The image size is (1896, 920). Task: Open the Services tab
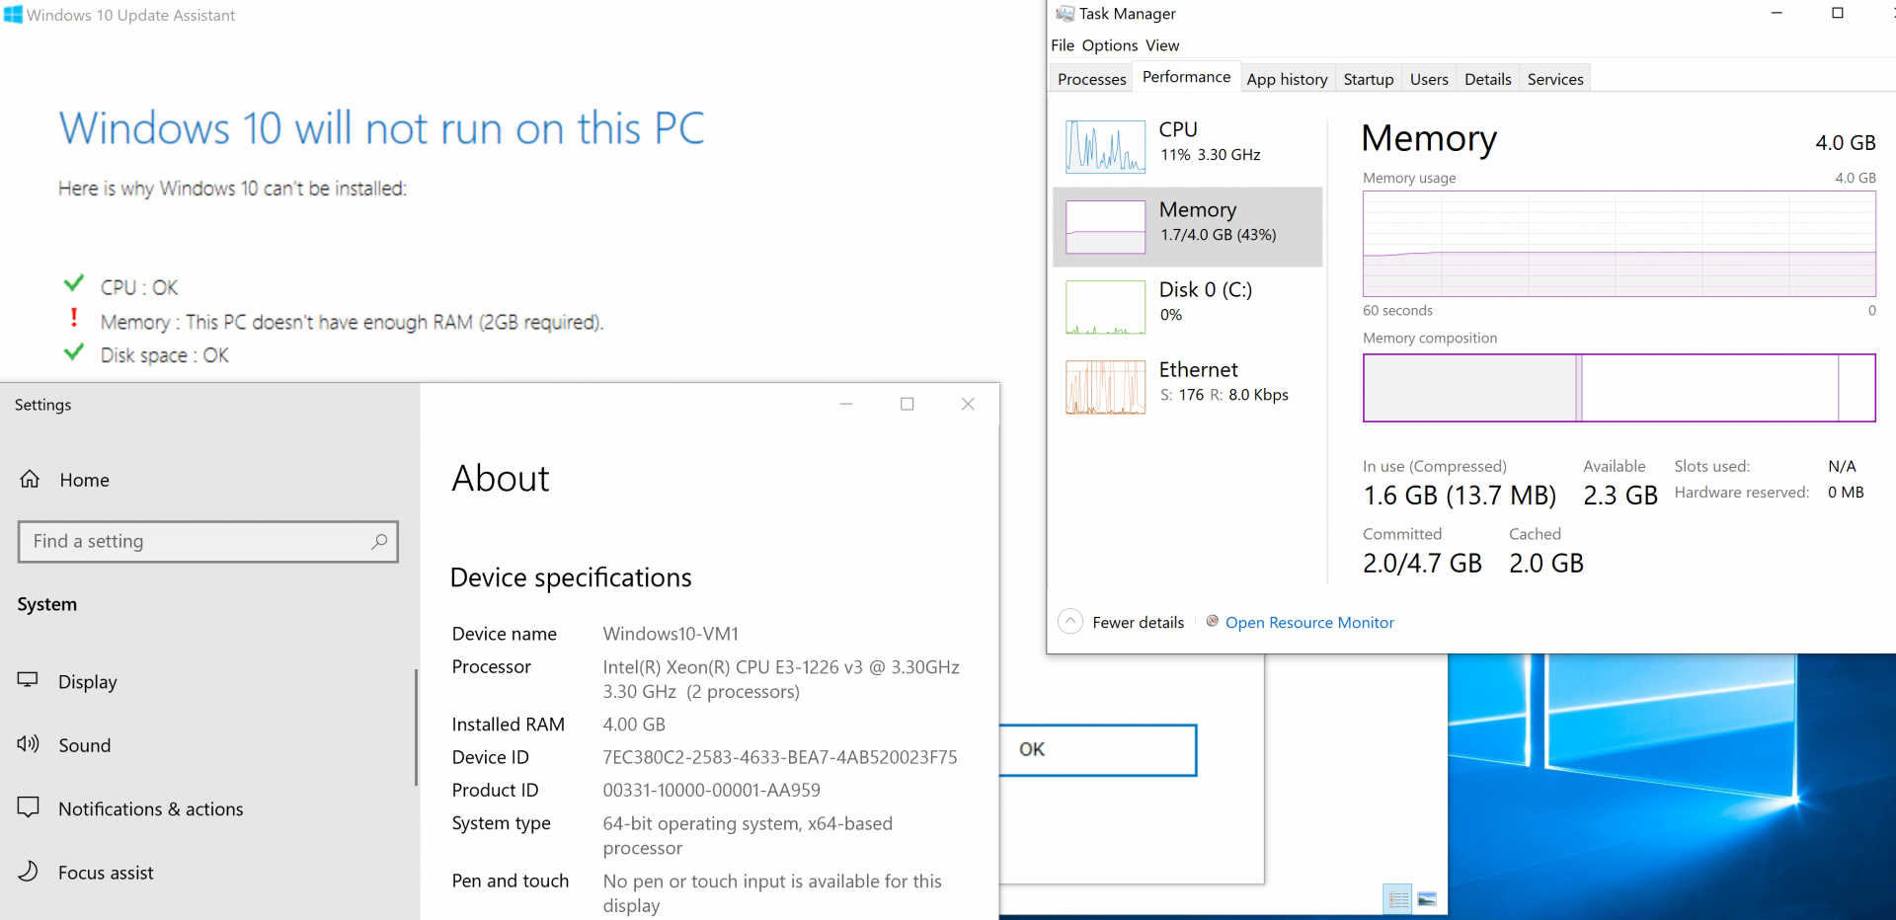pos(1554,79)
